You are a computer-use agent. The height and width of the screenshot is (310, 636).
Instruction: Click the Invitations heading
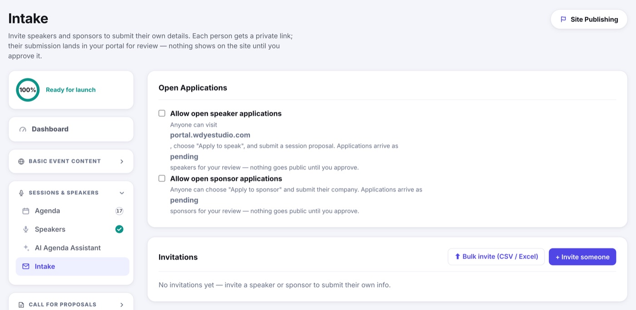(x=178, y=257)
